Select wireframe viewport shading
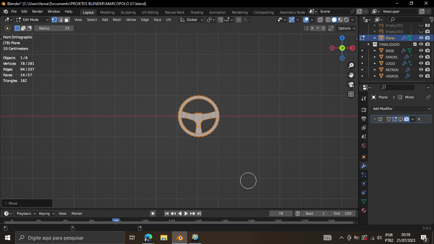434x244 pixels. 328,20
